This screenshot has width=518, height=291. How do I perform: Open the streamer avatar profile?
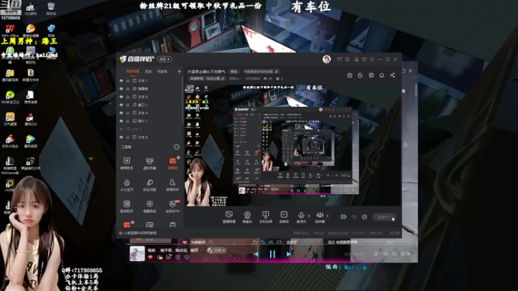[x=326, y=59]
